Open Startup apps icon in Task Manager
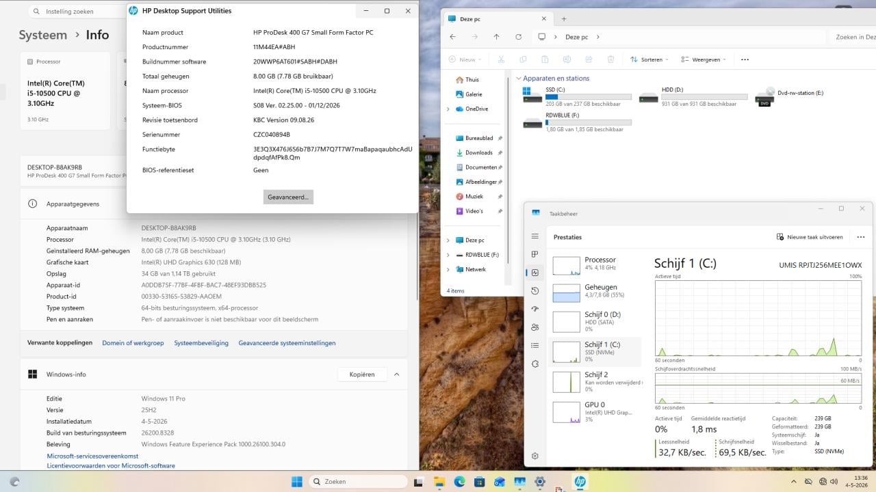This screenshot has height=492, width=876. pyautogui.click(x=535, y=309)
